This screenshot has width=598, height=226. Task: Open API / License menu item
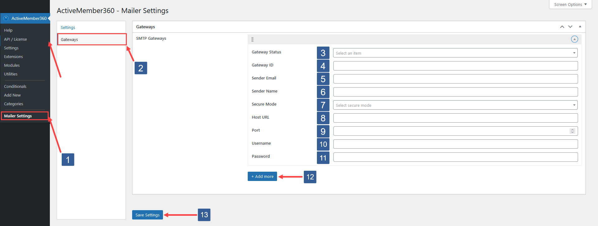(15, 39)
